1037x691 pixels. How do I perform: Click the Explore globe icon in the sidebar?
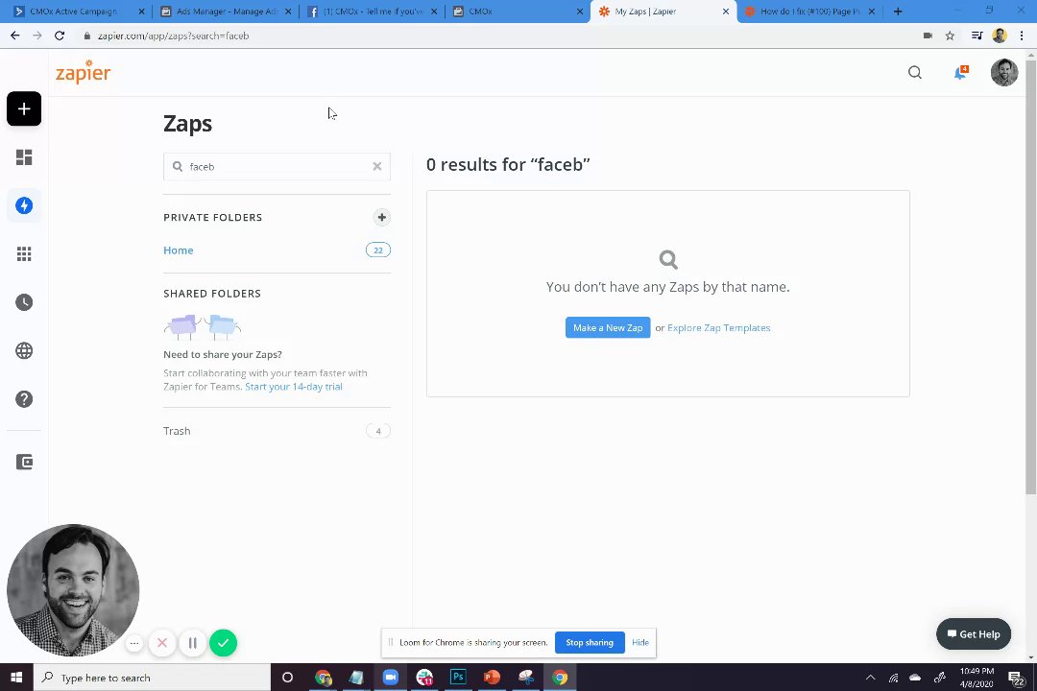click(x=24, y=350)
